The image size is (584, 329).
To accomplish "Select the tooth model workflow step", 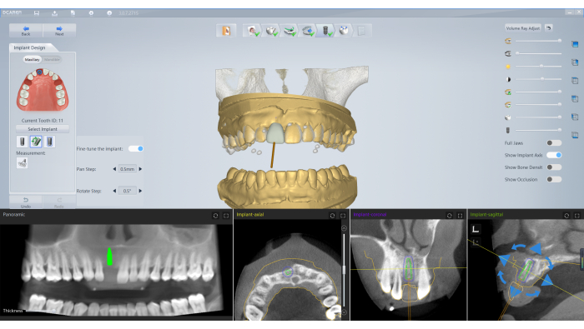I will point(271,31).
